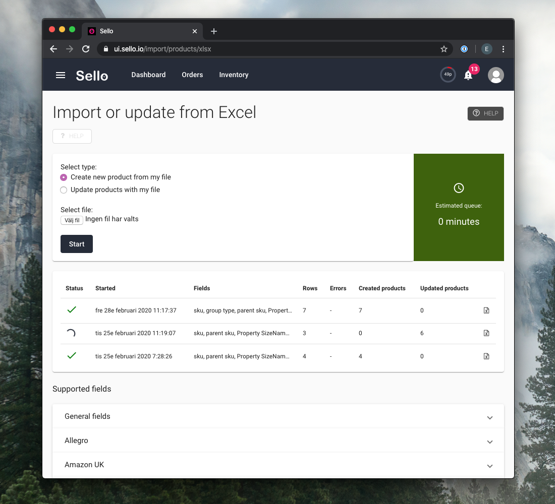This screenshot has height=504, width=555.
Task: Open the user profile avatar menu
Action: tap(495, 75)
